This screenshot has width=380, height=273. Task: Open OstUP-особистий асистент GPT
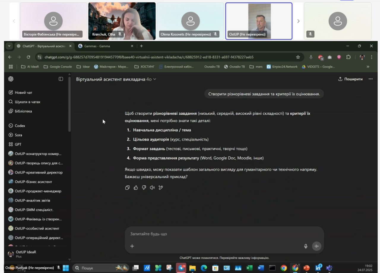(34, 228)
